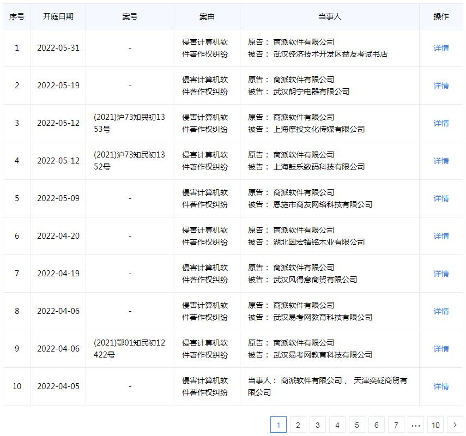This screenshot has width=466, height=436.
Task: Click the 操作 column header
Action: coord(441,16)
